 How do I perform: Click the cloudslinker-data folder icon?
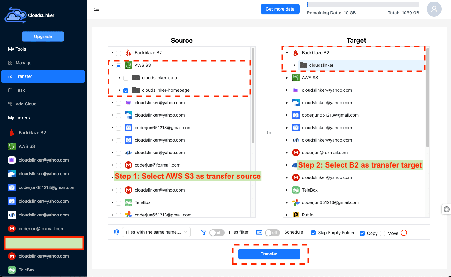tap(136, 78)
